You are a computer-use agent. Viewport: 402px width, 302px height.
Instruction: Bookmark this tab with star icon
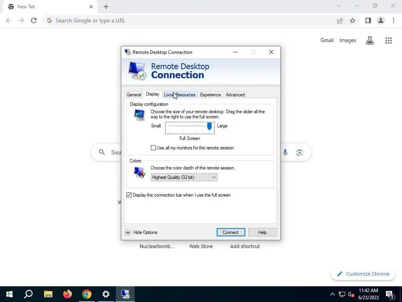pyautogui.click(x=353, y=20)
